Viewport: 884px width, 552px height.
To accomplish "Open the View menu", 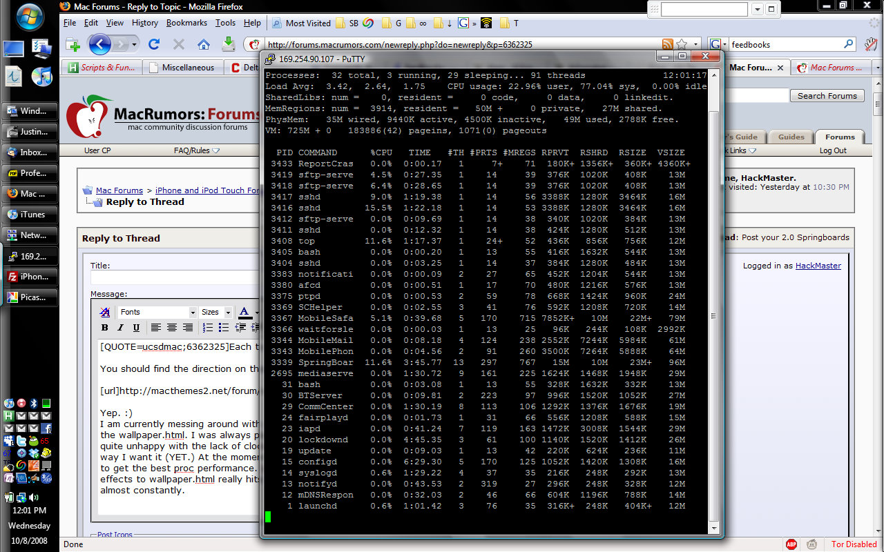I will [x=115, y=23].
